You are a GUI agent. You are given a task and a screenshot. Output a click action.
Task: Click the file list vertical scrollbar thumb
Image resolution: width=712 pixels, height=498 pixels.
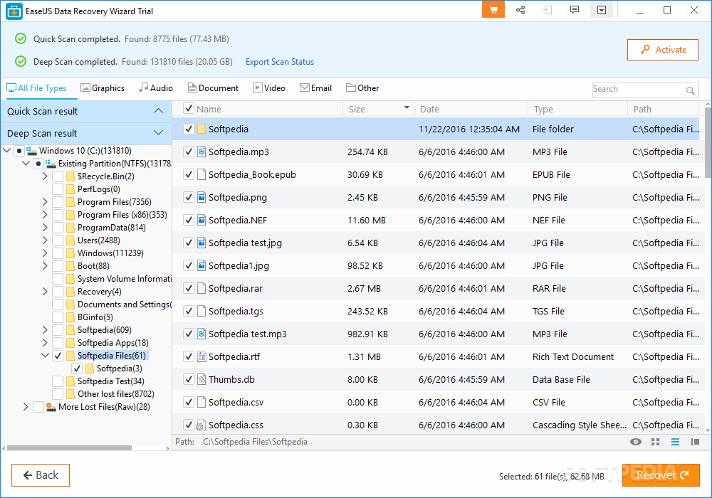point(708,143)
